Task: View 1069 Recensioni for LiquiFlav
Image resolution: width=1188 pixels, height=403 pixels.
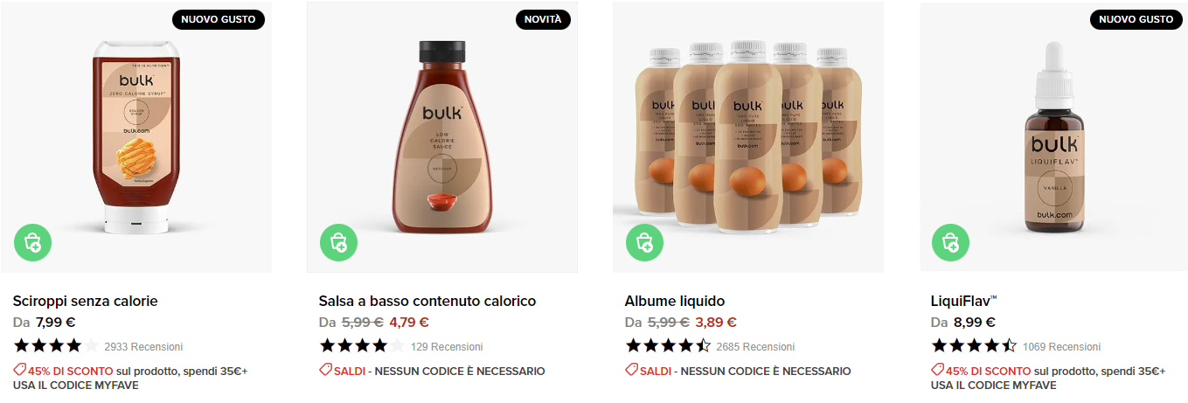Action: [1061, 346]
